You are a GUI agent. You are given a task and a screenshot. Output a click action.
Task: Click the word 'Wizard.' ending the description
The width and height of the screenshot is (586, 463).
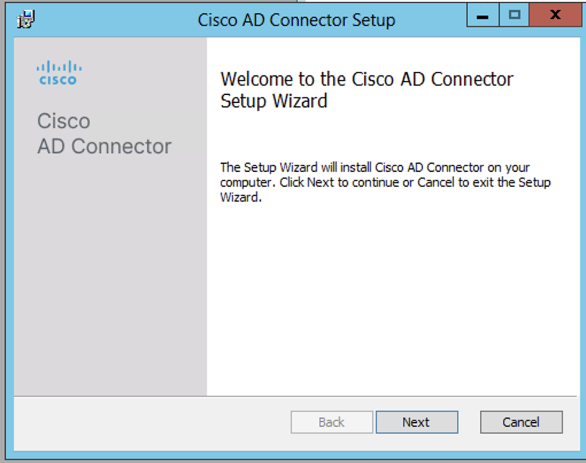click(x=241, y=197)
